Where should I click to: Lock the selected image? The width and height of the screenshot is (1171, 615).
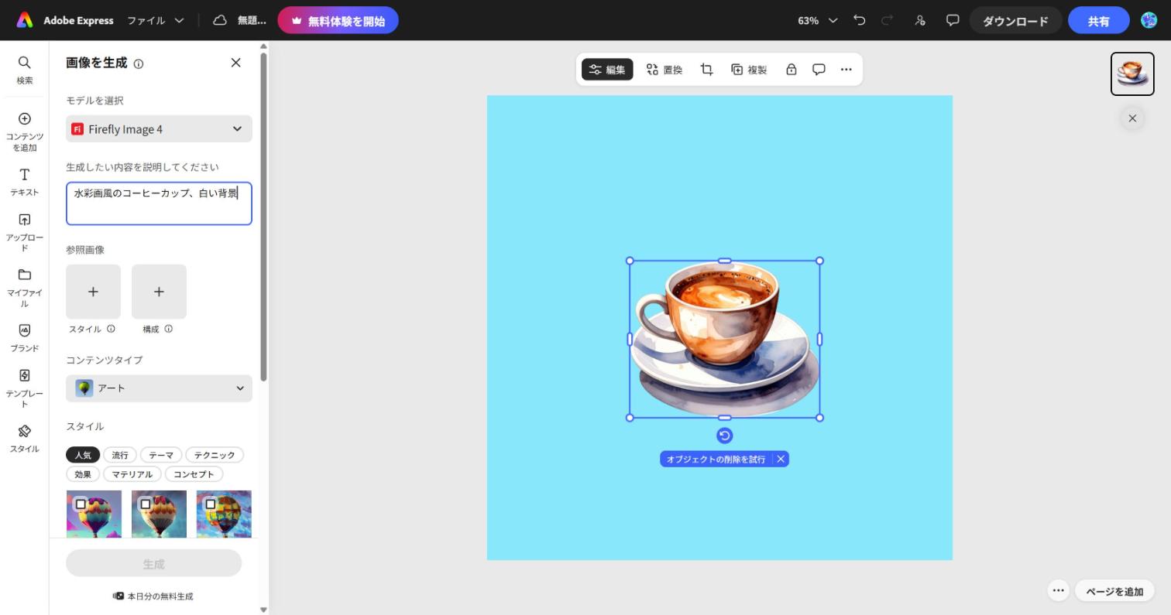[x=791, y=70]
